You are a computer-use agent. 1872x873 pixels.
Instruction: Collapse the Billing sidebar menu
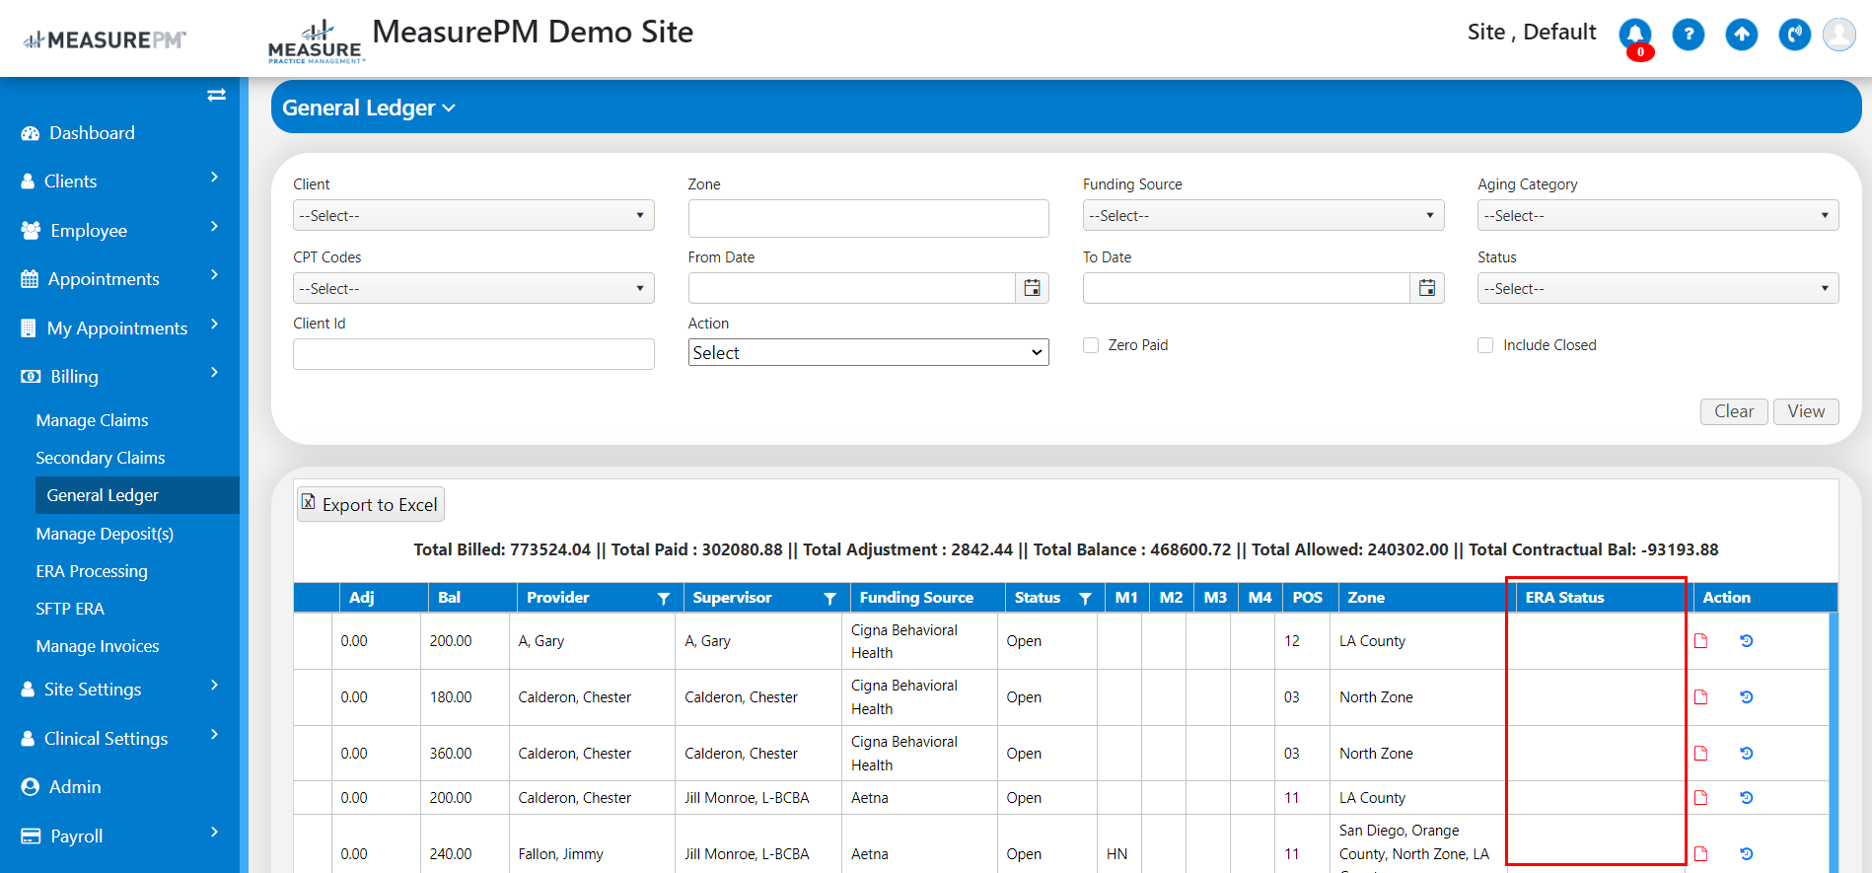tap(119, 376)
